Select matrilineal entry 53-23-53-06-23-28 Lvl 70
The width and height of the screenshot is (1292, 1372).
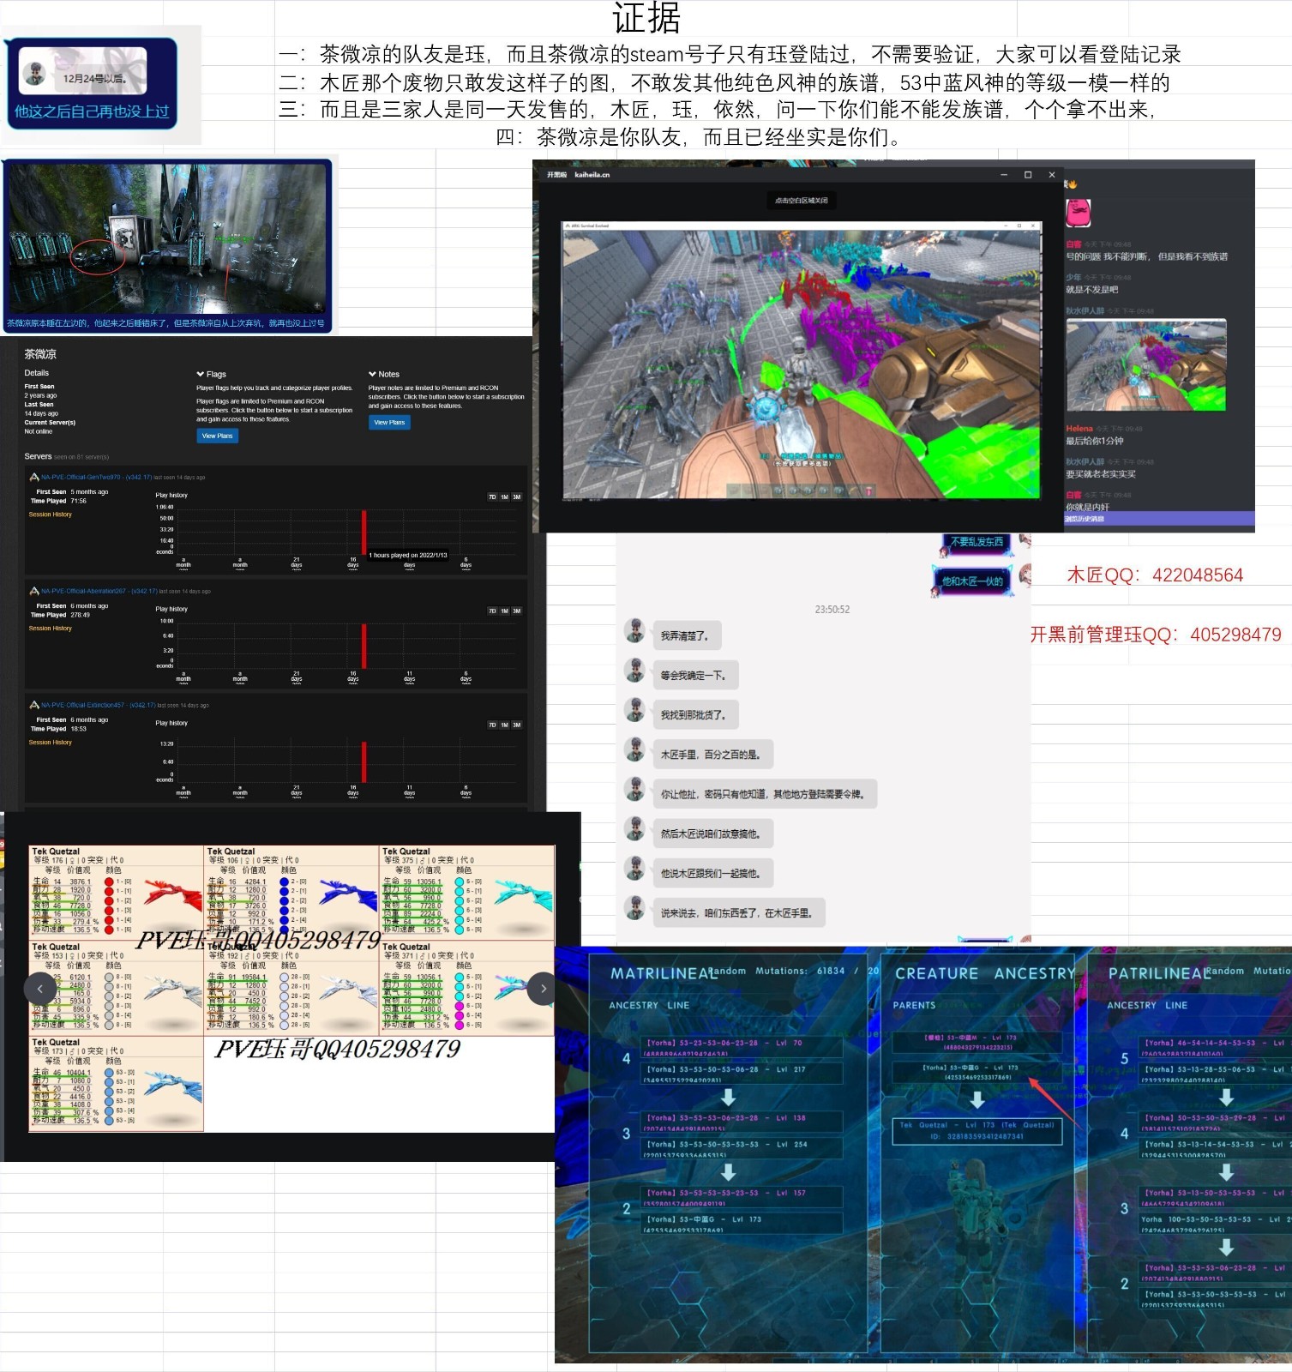(742, 1047)
